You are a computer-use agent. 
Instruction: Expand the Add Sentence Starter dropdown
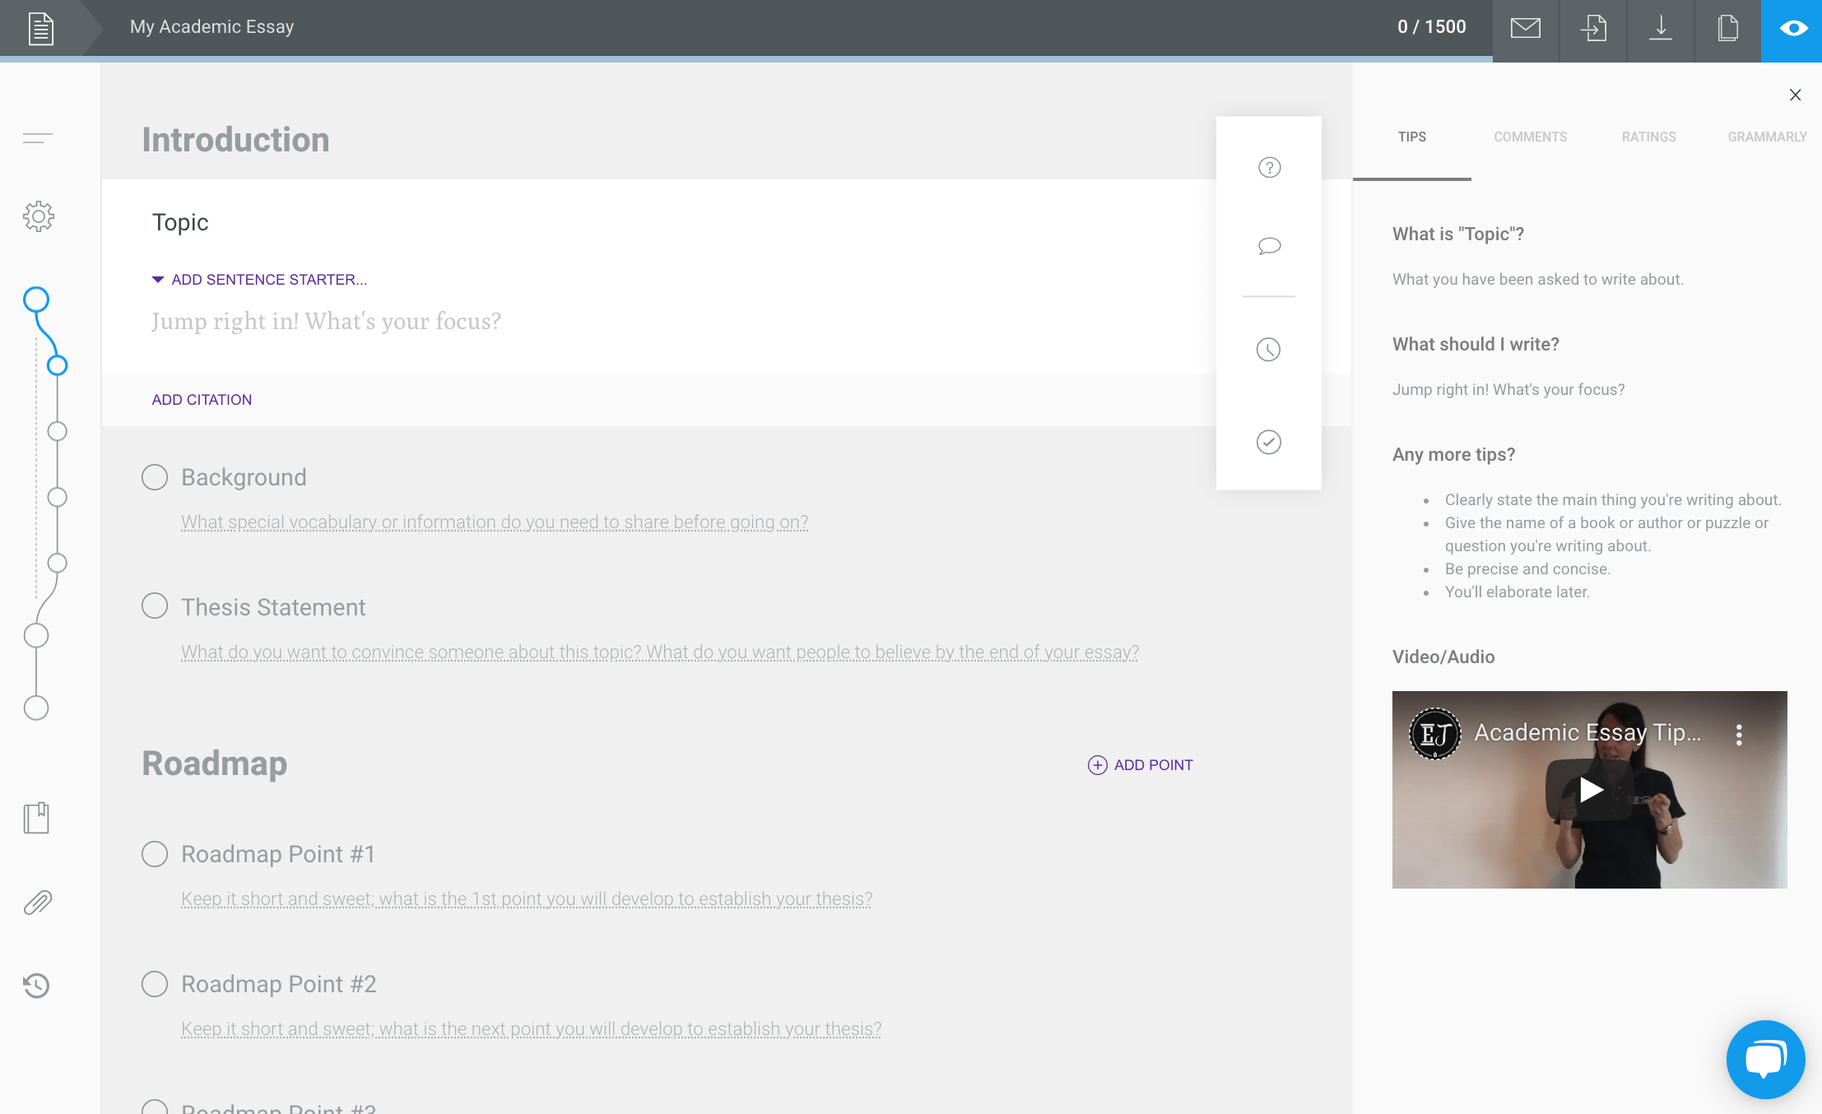[260, 280]
